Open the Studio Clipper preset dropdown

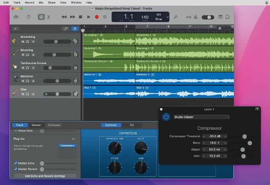click(x=201, y=117)
